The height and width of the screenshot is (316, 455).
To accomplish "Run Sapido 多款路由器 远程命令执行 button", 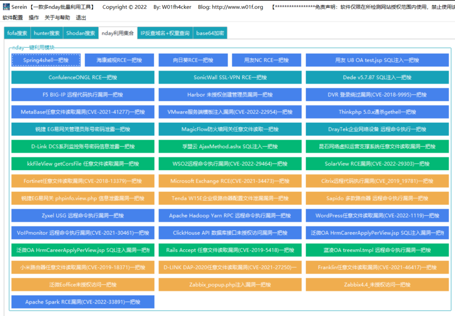I will point(377,198).
